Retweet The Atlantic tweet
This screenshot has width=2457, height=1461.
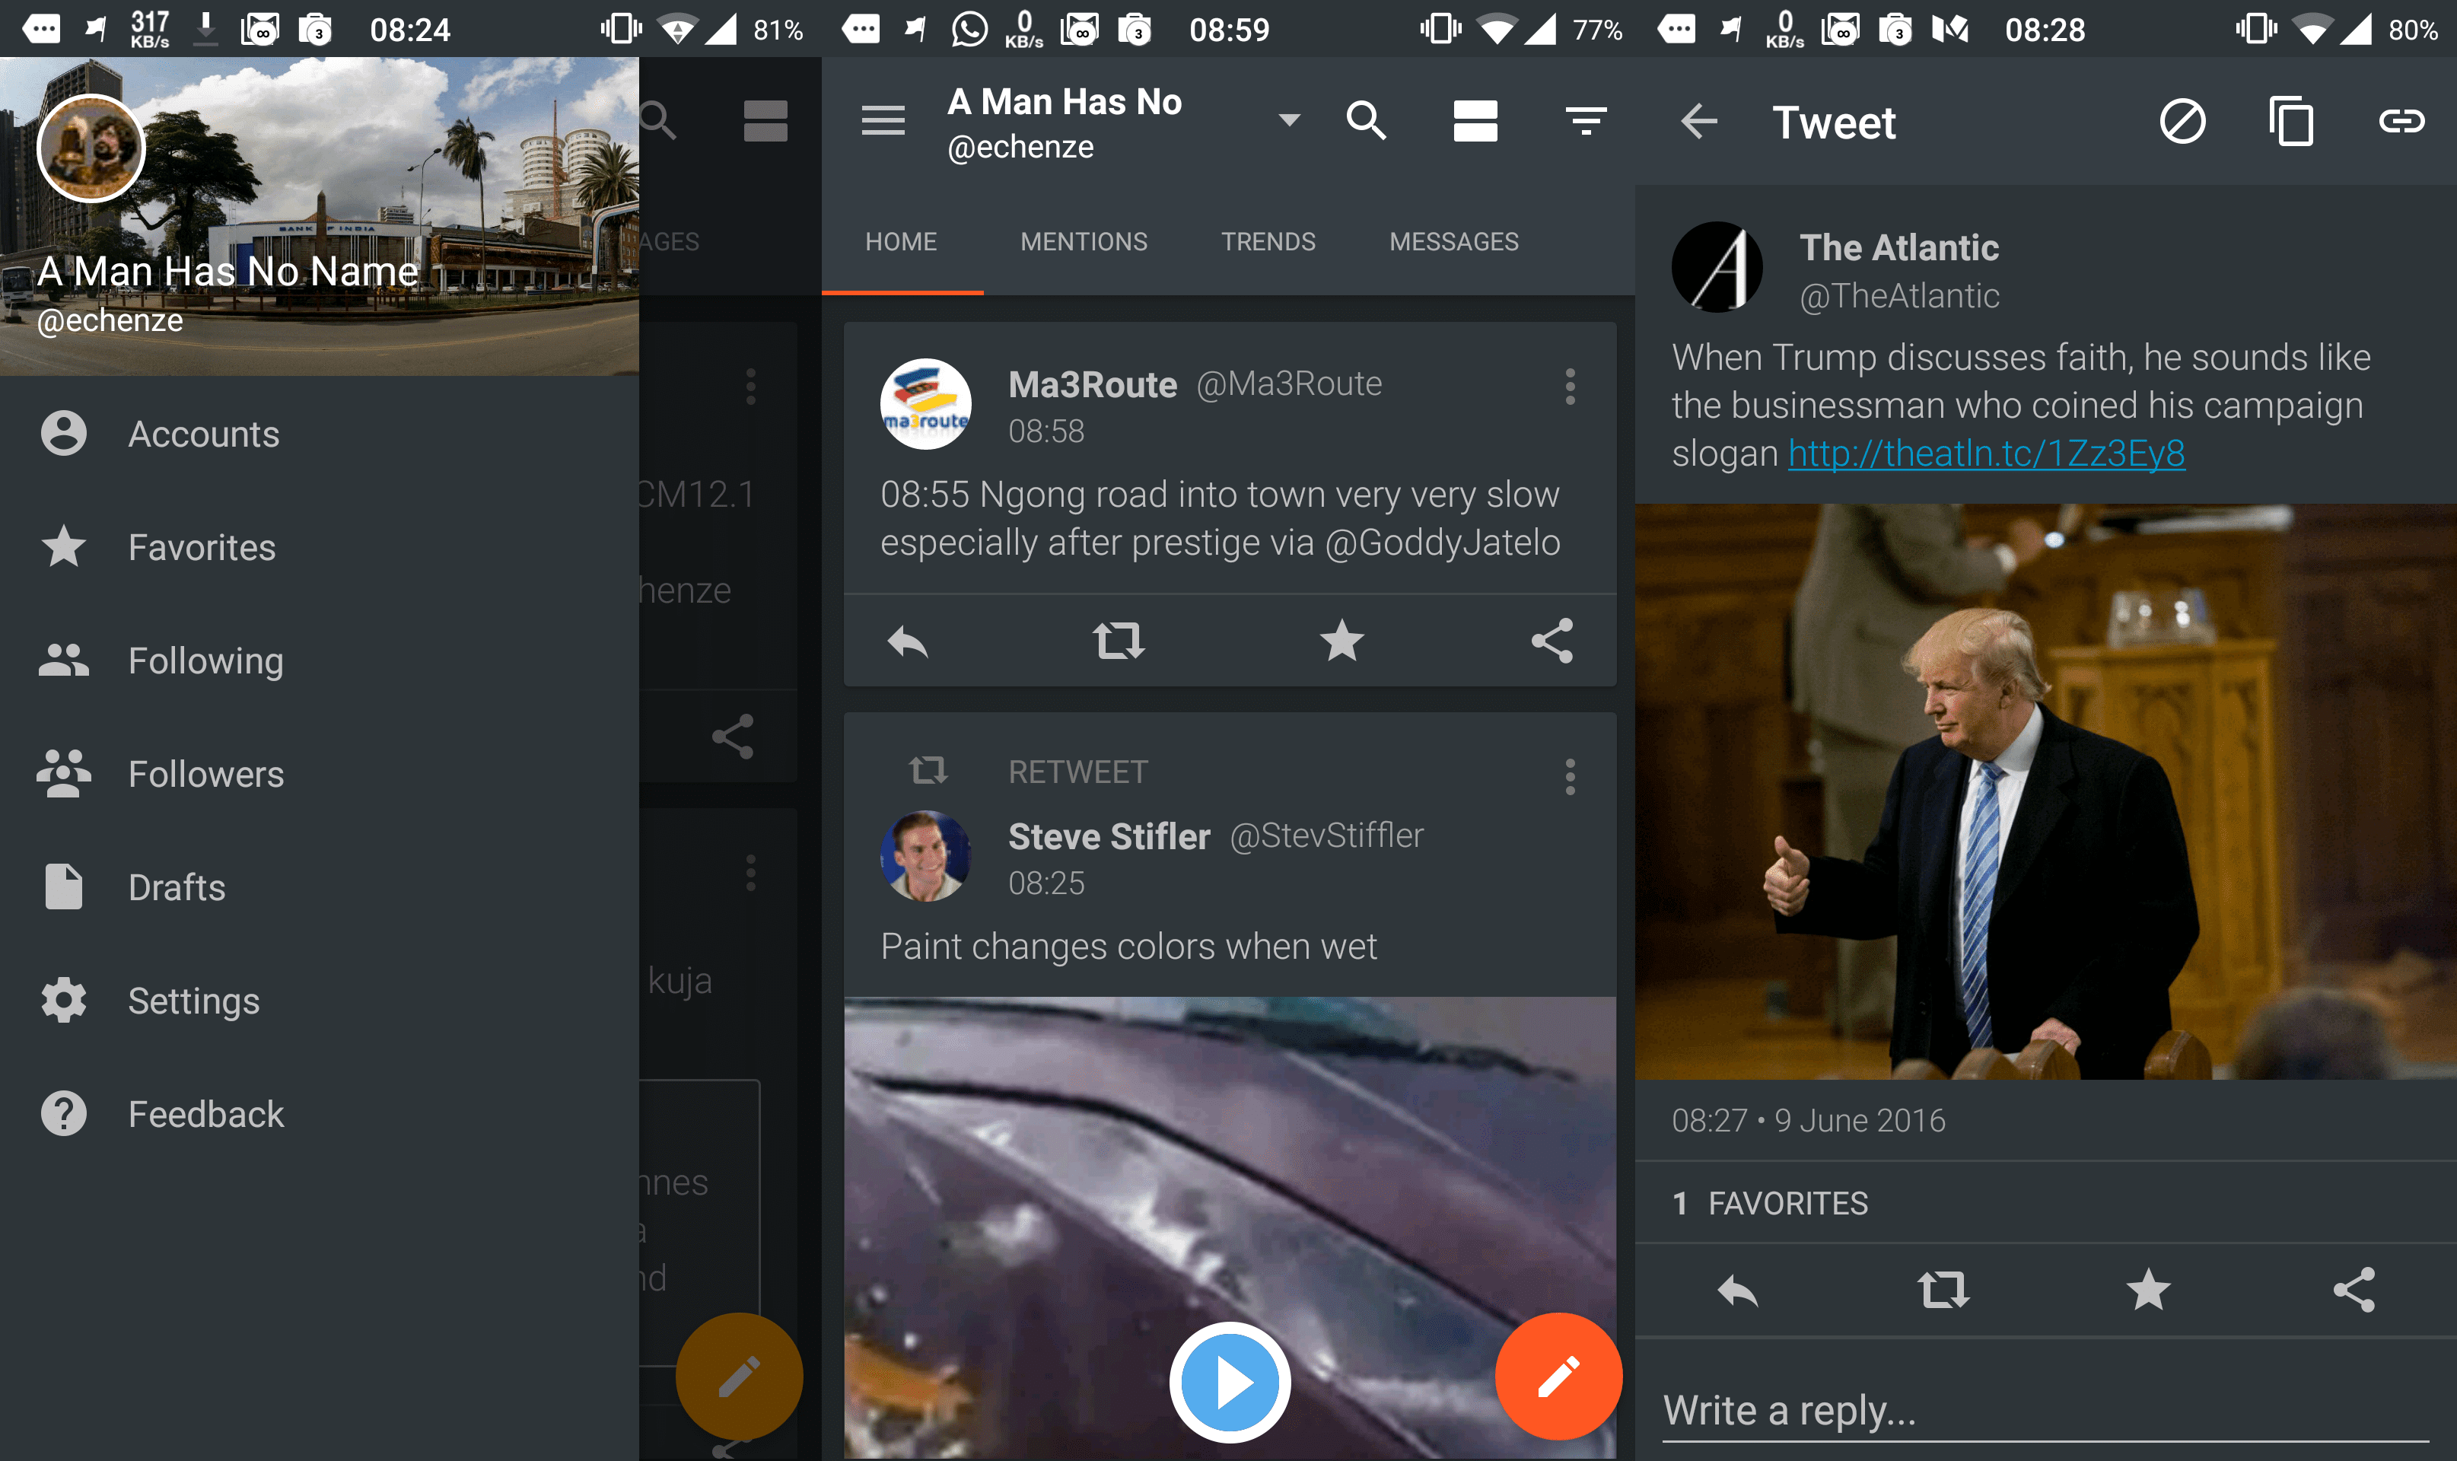pyautogui.click(x=1943, y=1290)
